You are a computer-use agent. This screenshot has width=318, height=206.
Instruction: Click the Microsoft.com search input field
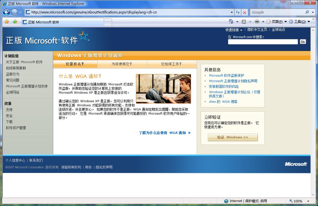263,42
